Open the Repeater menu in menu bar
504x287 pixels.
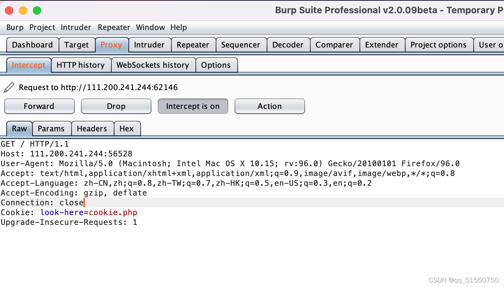tap(114, 27)
